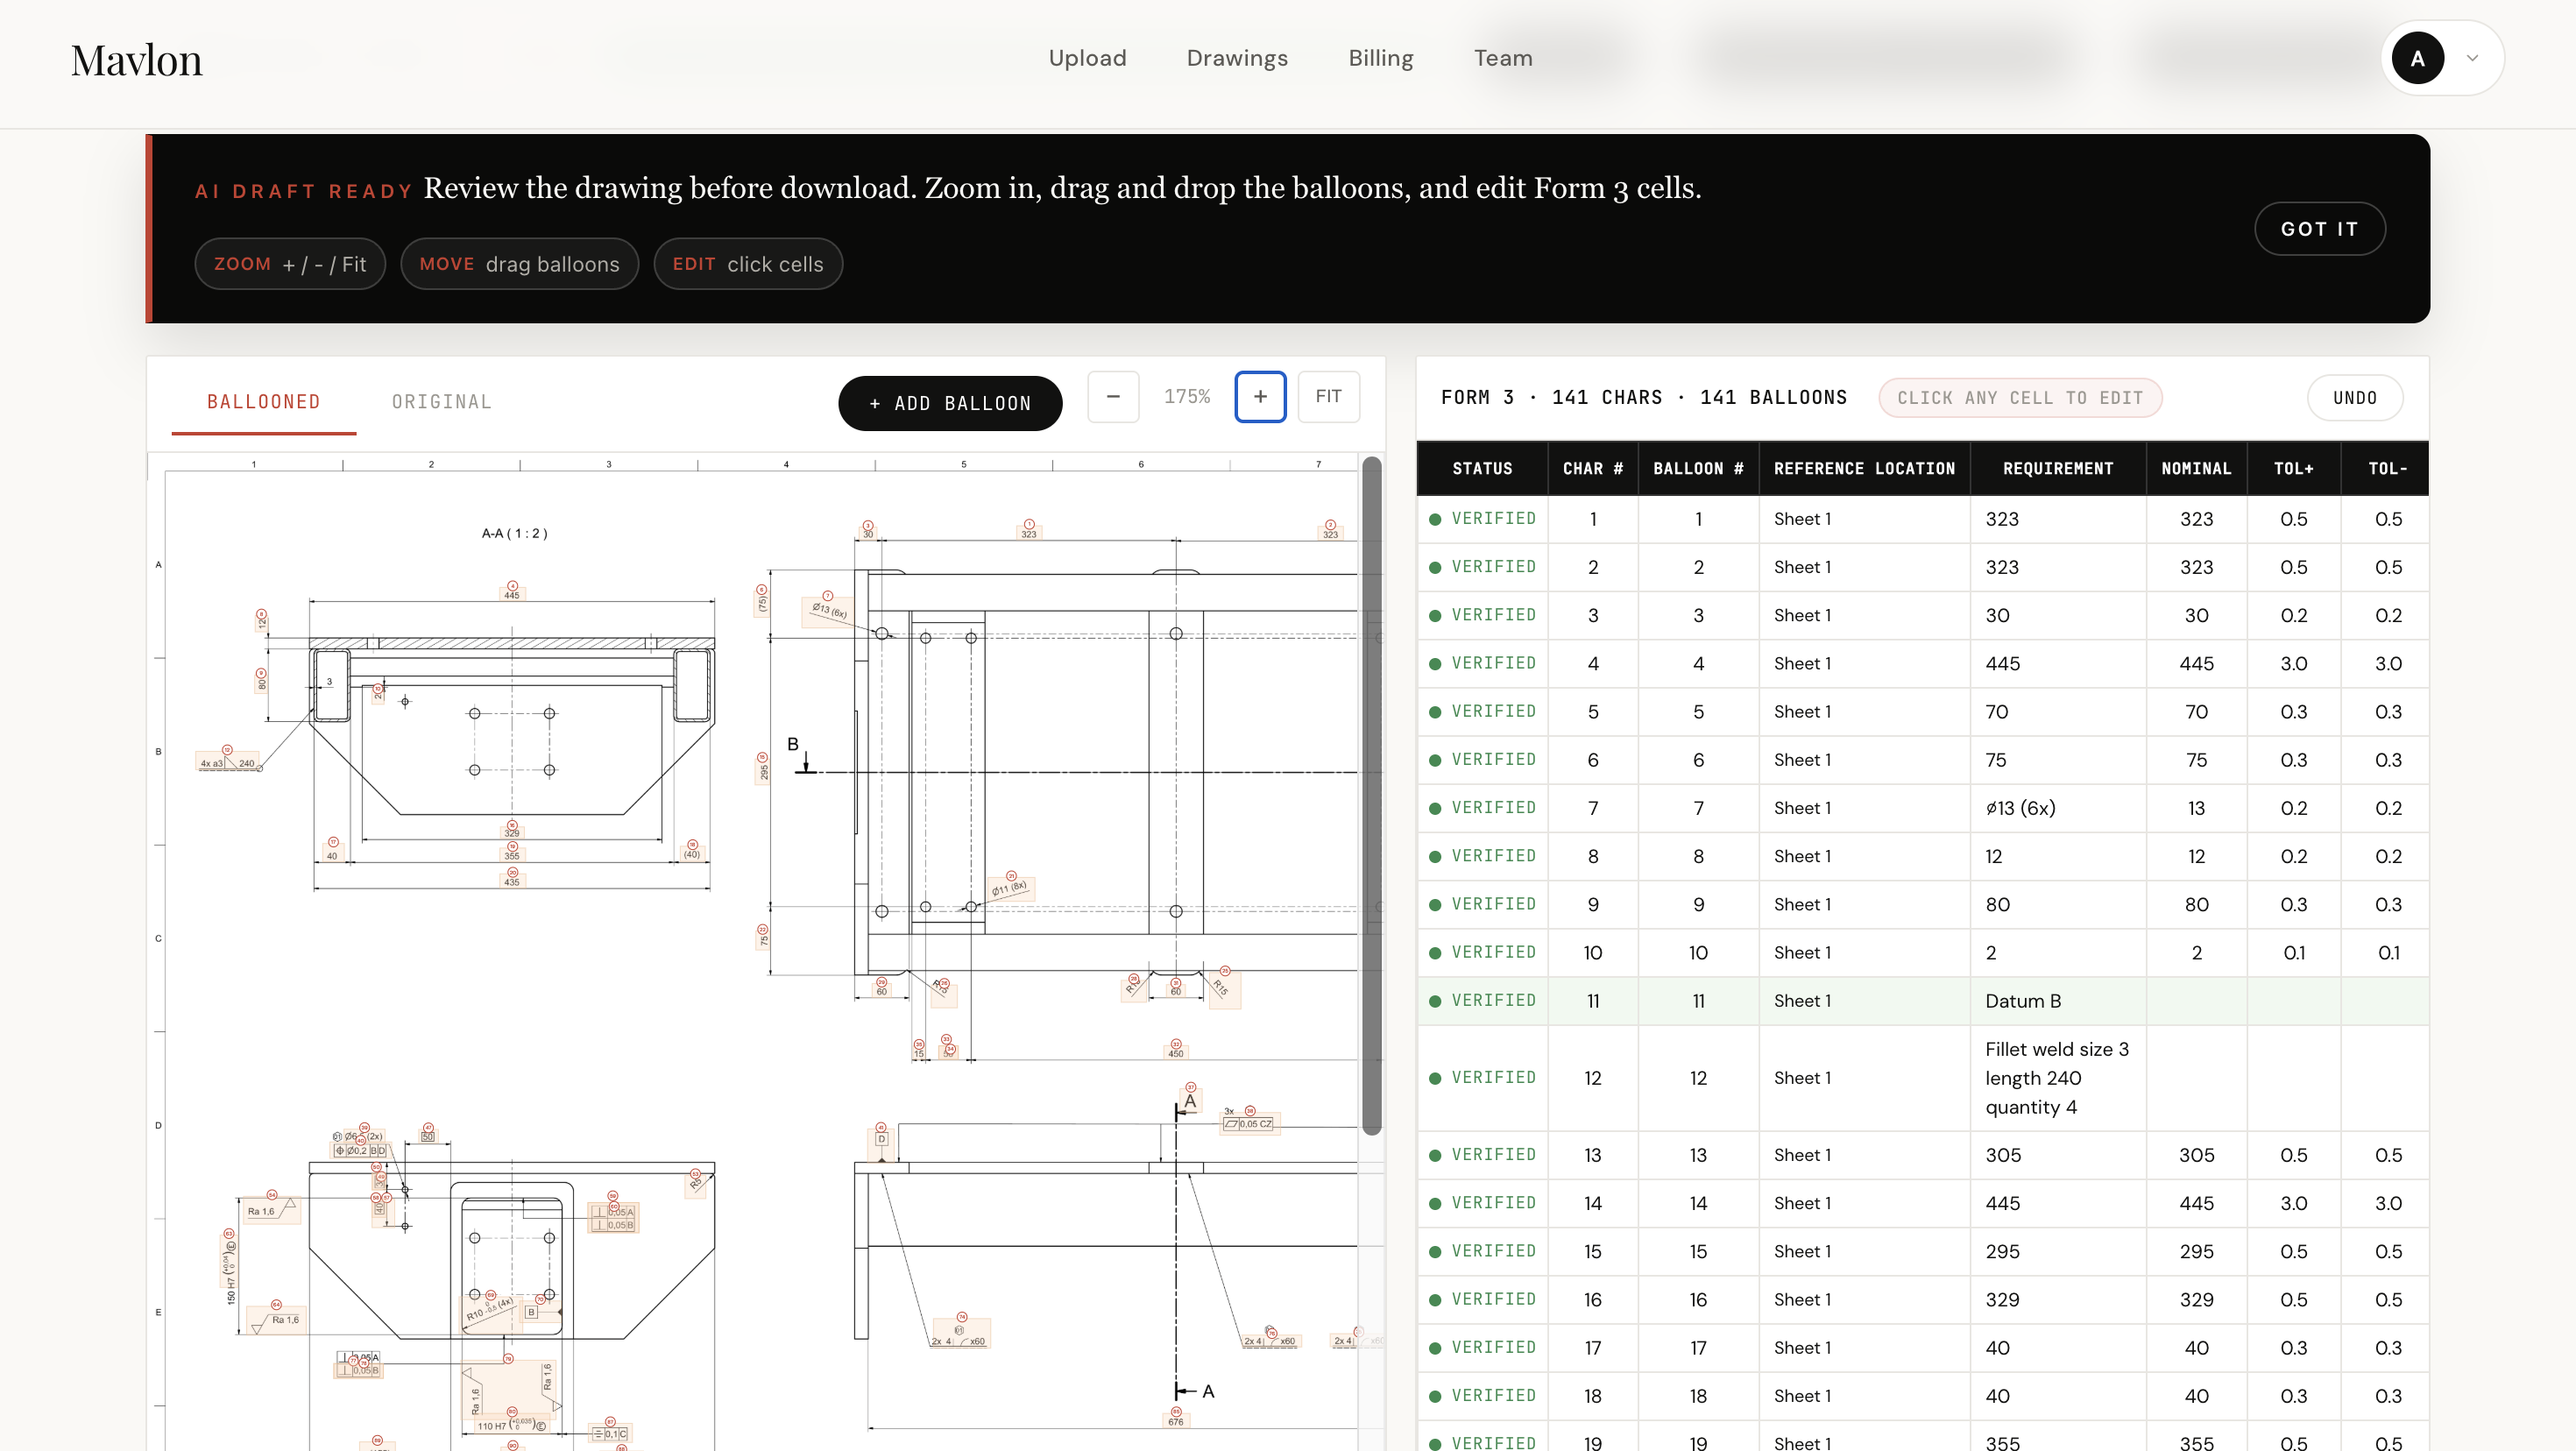Open the Upload page
The width and height of the screenshot is (2576, 1451).
pos(1087,58)
